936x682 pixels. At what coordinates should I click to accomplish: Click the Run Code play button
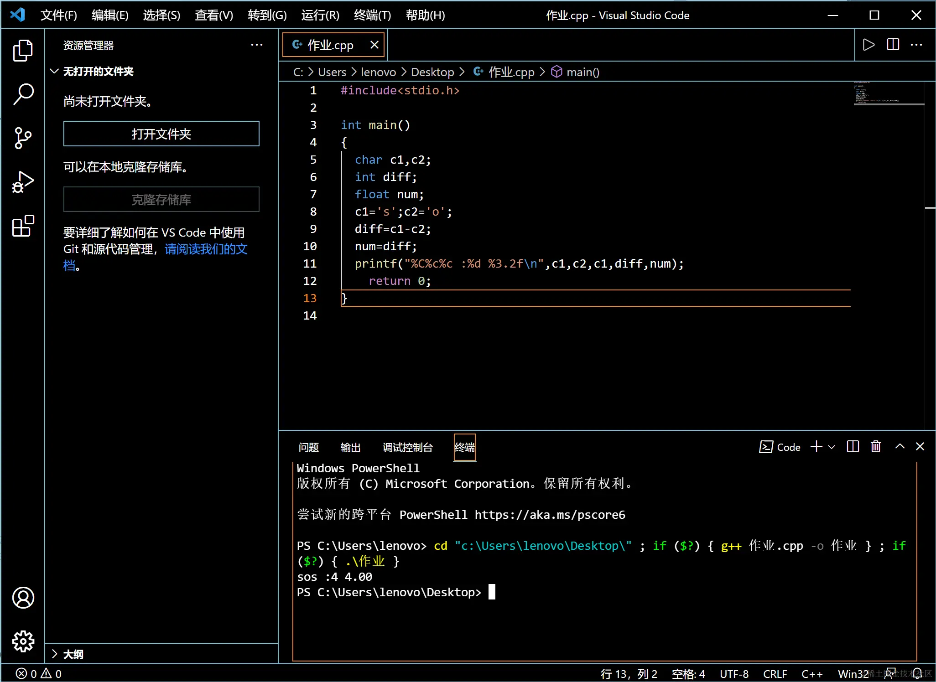click(868, 45)
